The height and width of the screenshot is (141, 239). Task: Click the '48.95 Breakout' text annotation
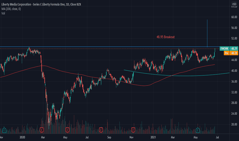166,37
